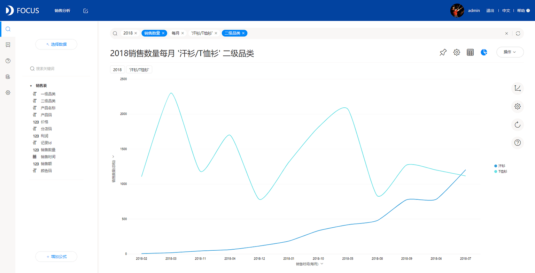Viewport: 535px width, 273px height.
Task: Click the reset/refresh chart icon on right
Action: click(x=518, y=124)
